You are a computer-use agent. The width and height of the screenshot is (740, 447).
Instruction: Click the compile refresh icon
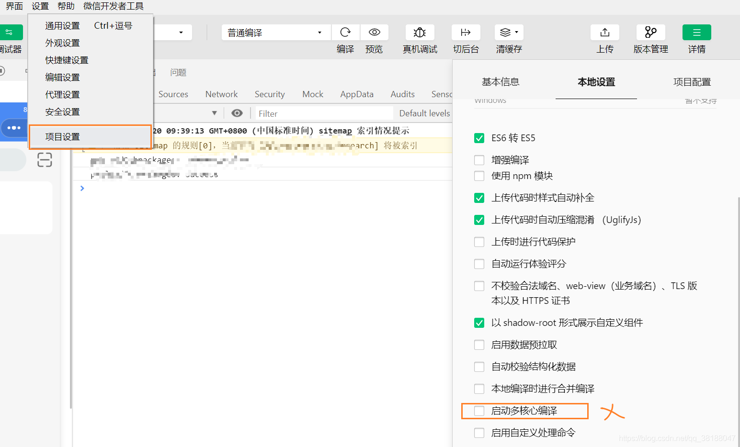[345, 32]
